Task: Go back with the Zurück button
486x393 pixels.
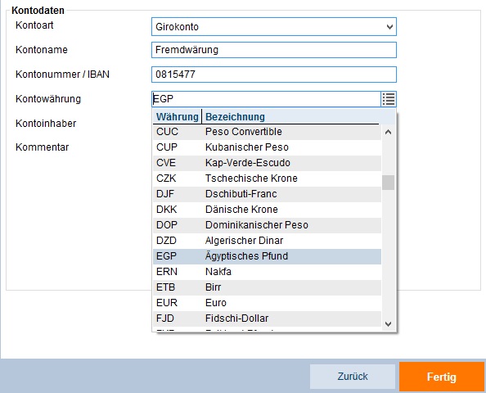Action: 353,377
